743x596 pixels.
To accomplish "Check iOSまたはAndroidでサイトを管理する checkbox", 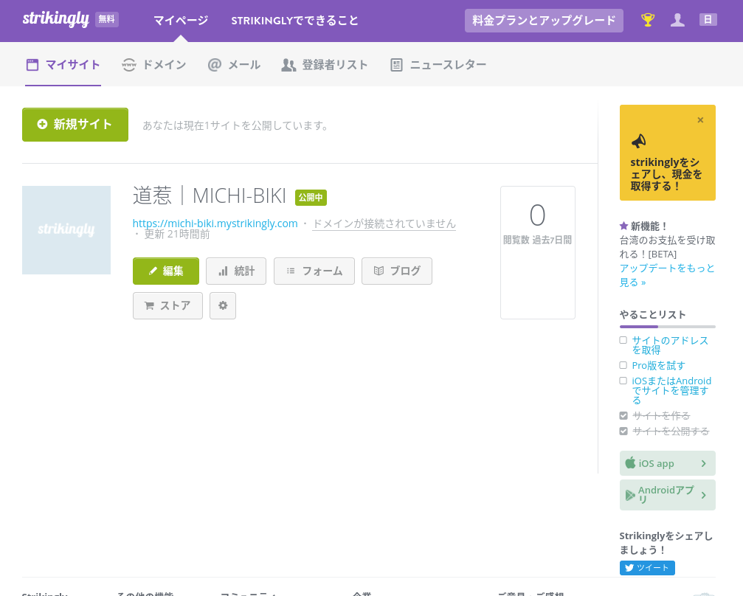I will (623, 381).
